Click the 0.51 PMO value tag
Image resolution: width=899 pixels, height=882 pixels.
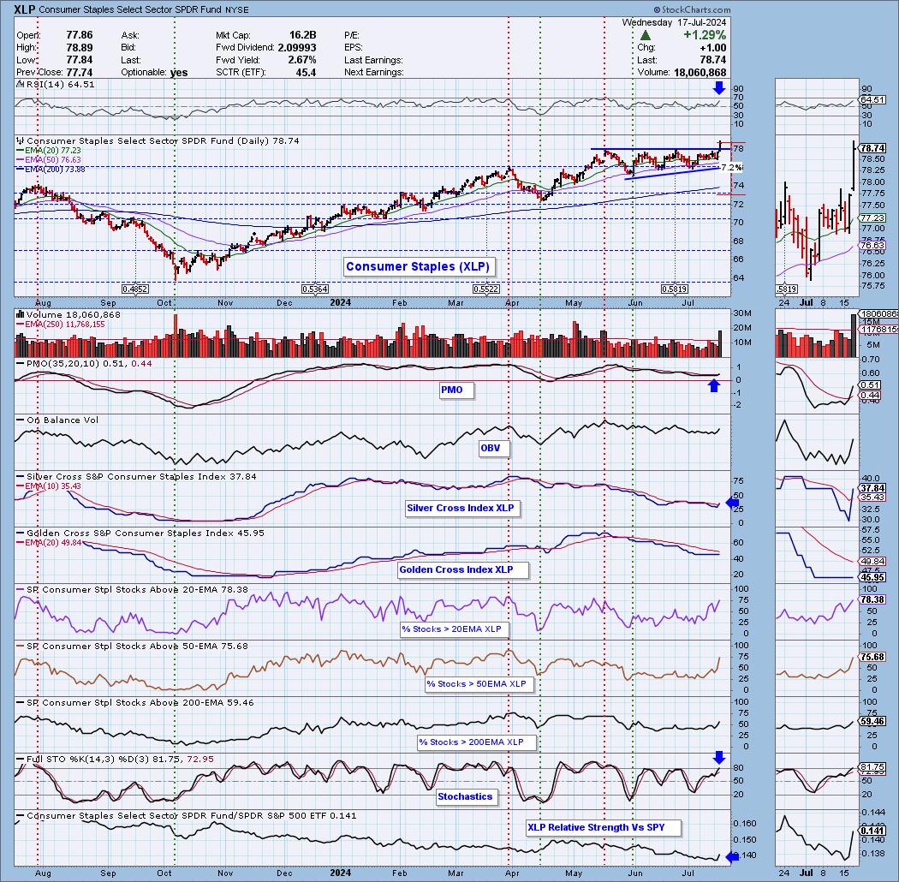pos(870,385)
